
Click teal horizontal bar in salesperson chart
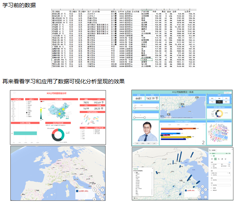(x=25, y=133)
